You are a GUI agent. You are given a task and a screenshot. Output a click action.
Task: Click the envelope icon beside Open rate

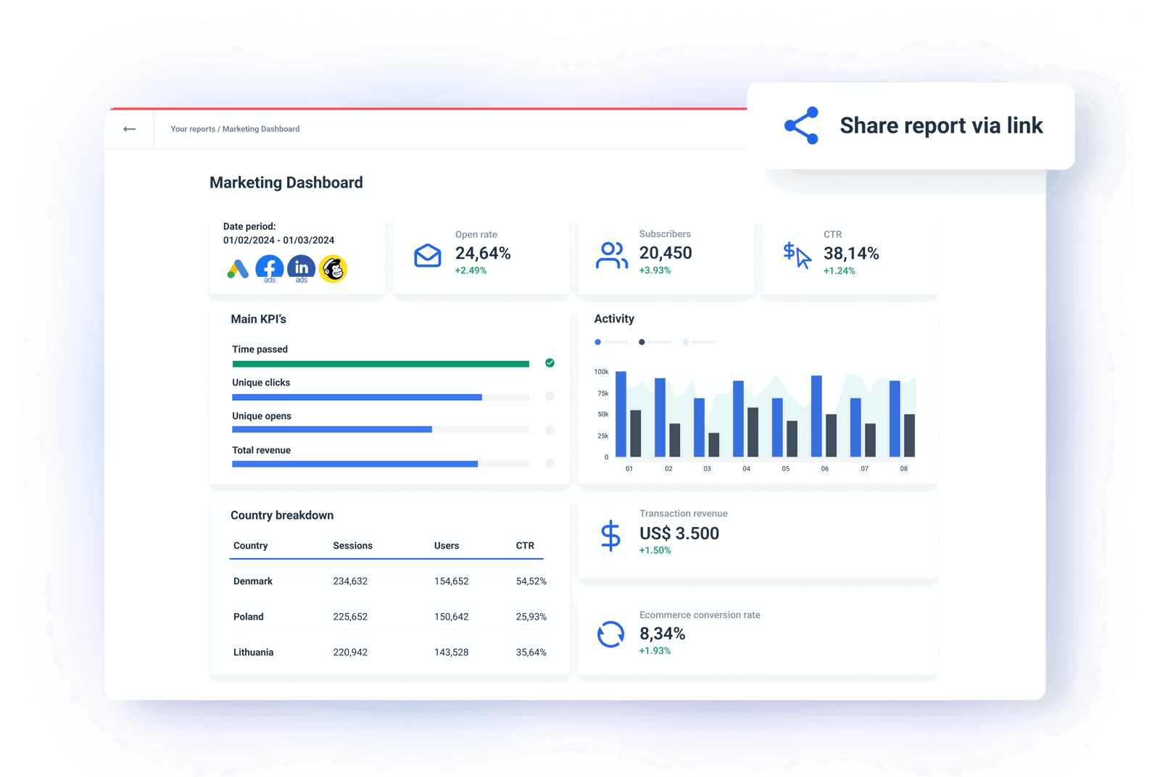[x=427, y=255]
